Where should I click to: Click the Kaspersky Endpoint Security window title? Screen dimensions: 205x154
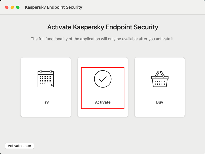53,7
